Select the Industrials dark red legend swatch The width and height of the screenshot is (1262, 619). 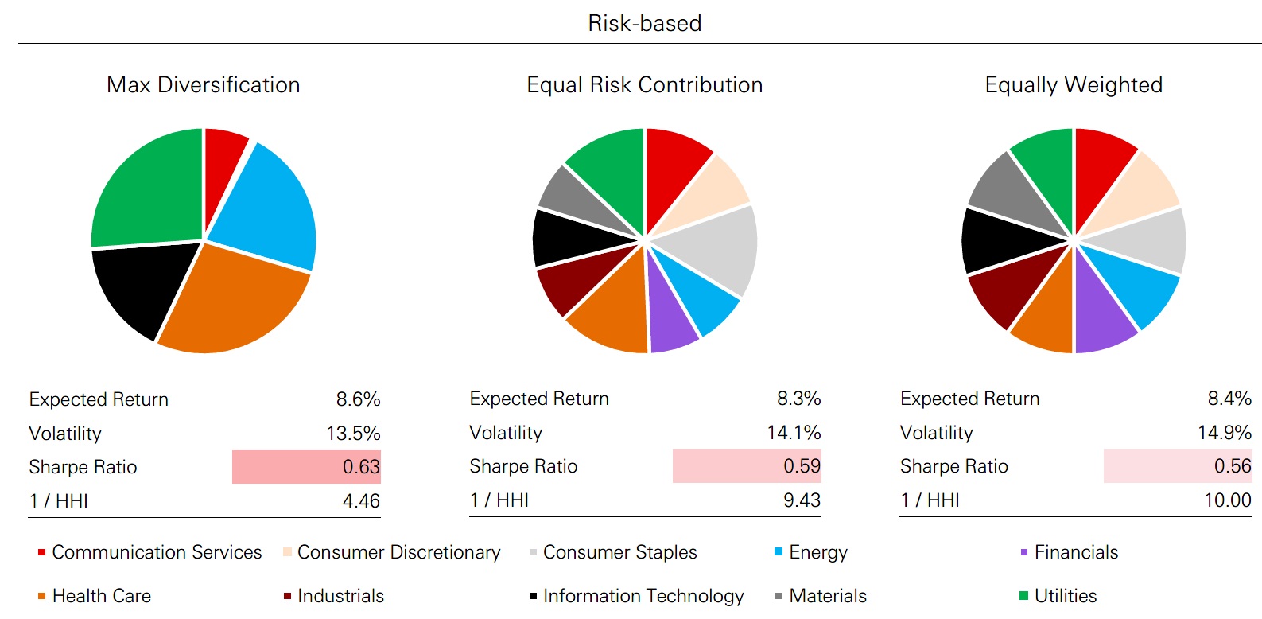287,596
